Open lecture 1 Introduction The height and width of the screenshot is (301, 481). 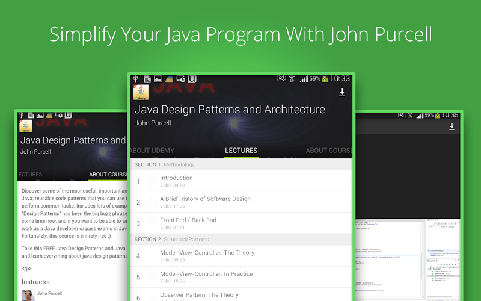click(x=241, y=181)
